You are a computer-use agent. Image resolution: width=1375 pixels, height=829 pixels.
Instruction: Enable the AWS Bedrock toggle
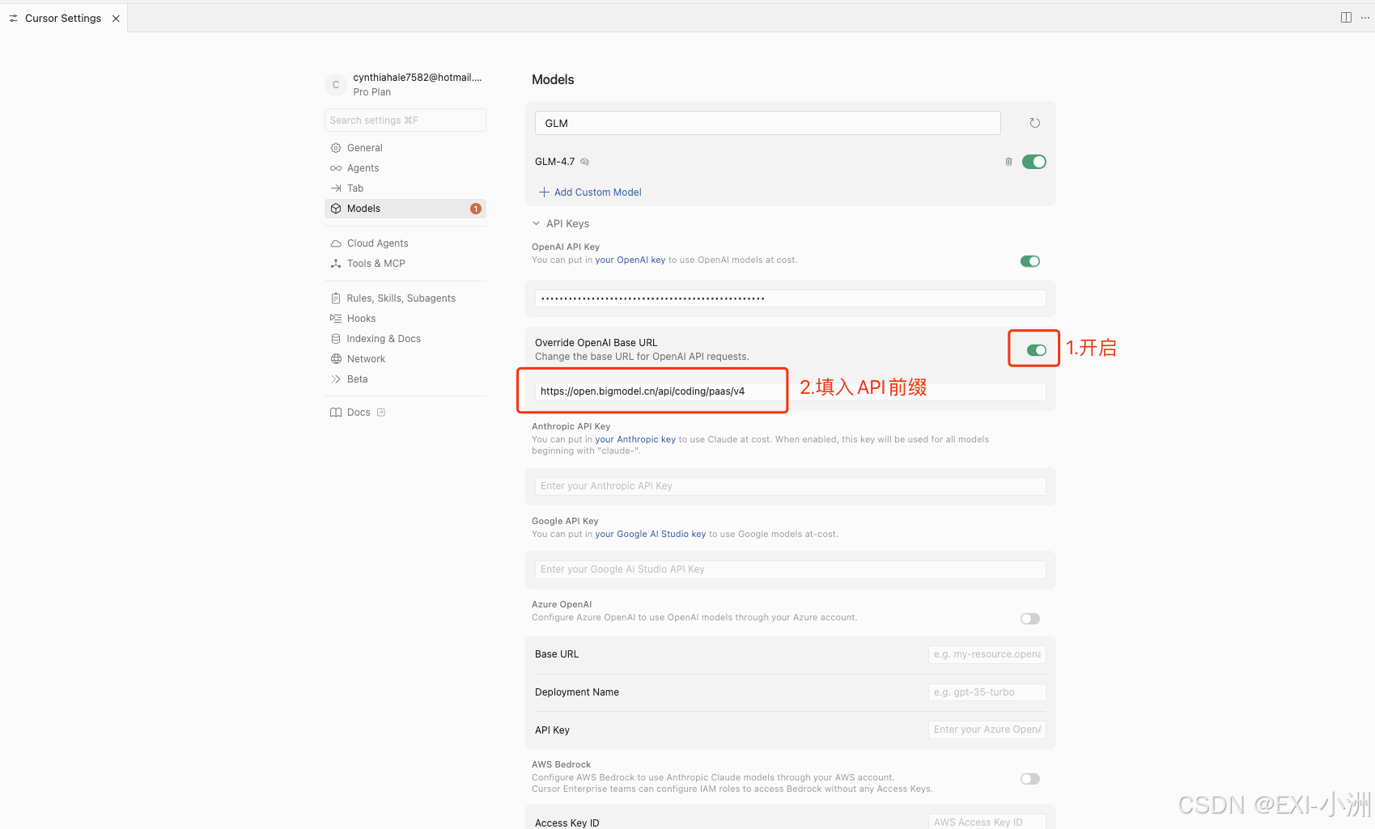click(1030, 779)
